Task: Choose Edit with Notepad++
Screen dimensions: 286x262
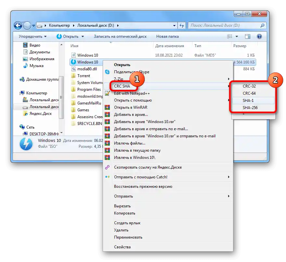Action: tap(132, 93)
